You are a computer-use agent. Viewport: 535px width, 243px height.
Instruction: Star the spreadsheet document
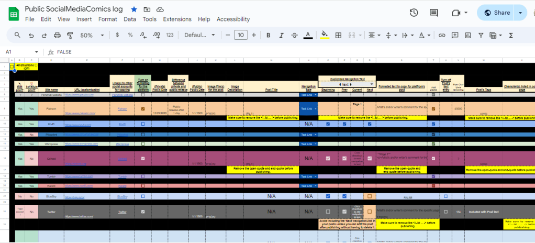point(134,9)
